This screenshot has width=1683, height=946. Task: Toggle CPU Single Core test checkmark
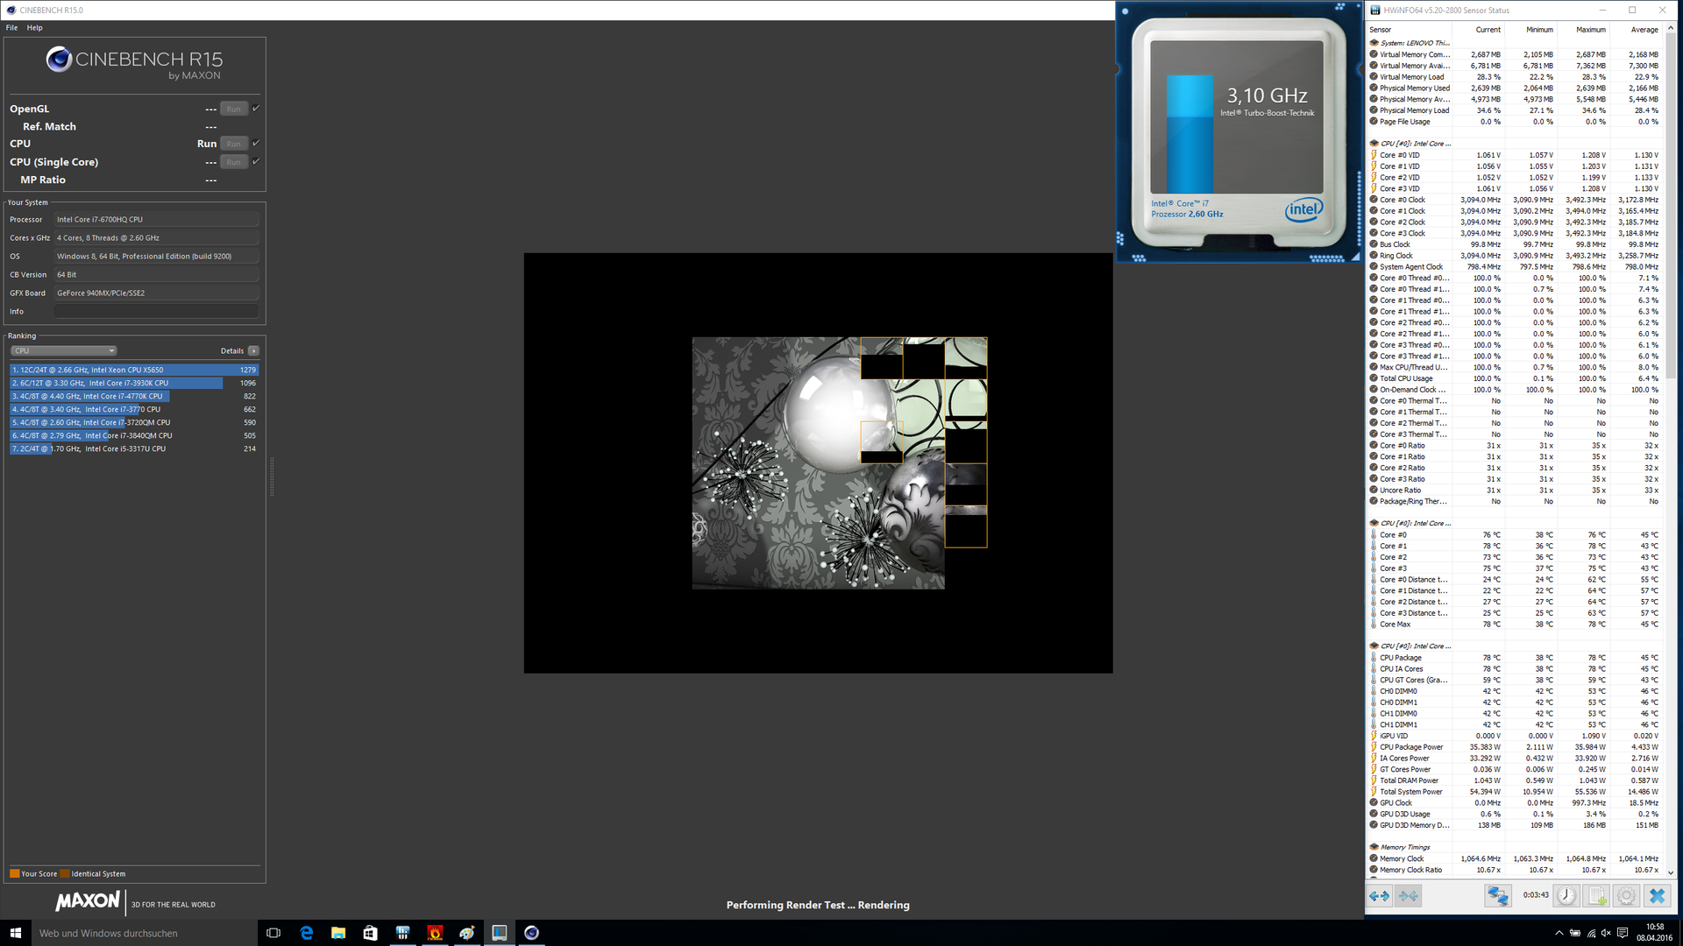256,162
